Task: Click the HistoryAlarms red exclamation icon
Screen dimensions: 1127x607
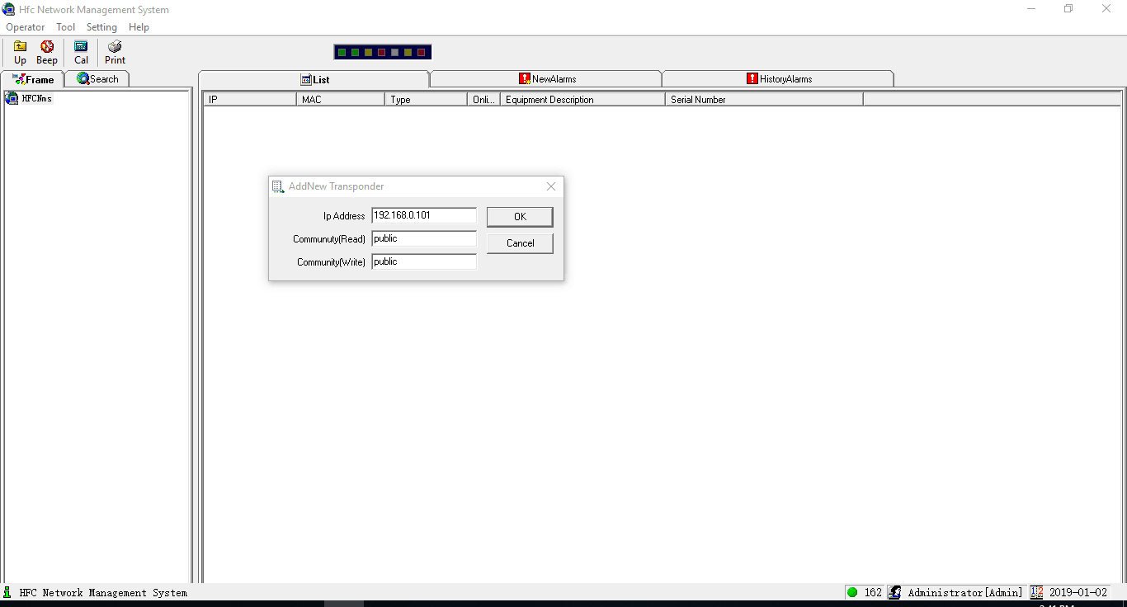Action: pos(752,78)
